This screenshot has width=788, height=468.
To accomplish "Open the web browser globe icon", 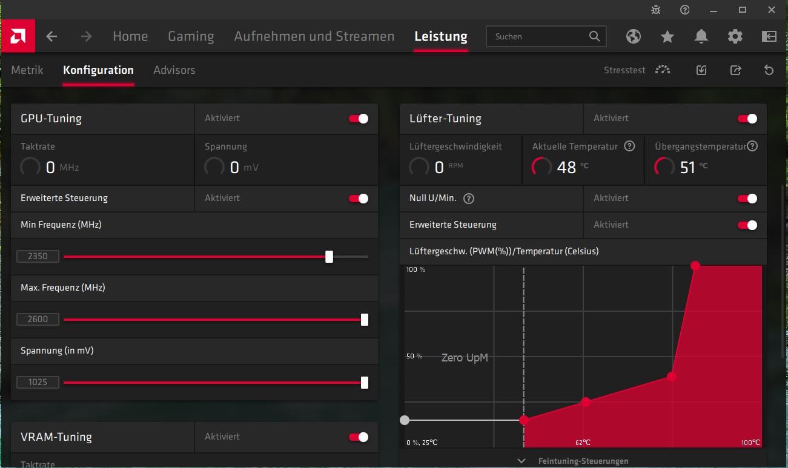I will [634, 36].
